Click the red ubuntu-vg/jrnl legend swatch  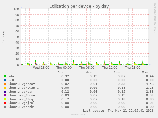tap(5, 103)
